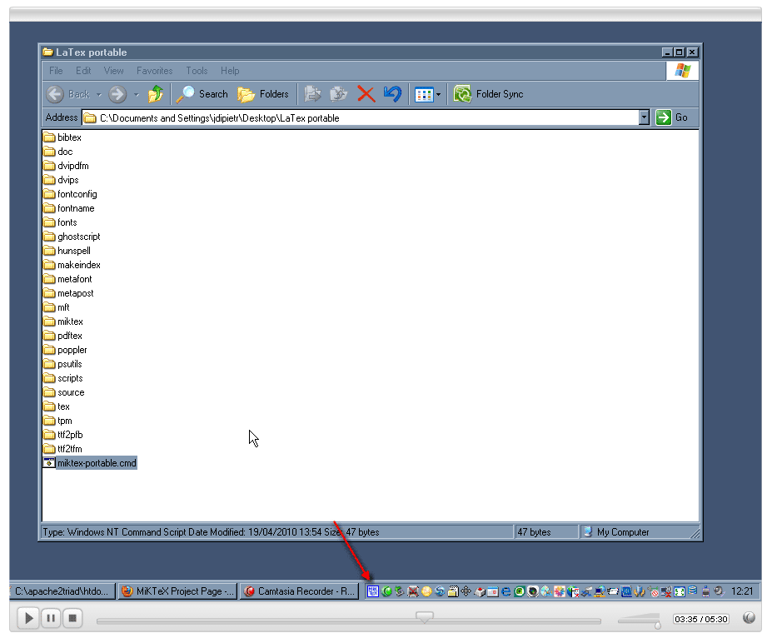Go up one folder level
772x643 pixels.
pos(156,94)
